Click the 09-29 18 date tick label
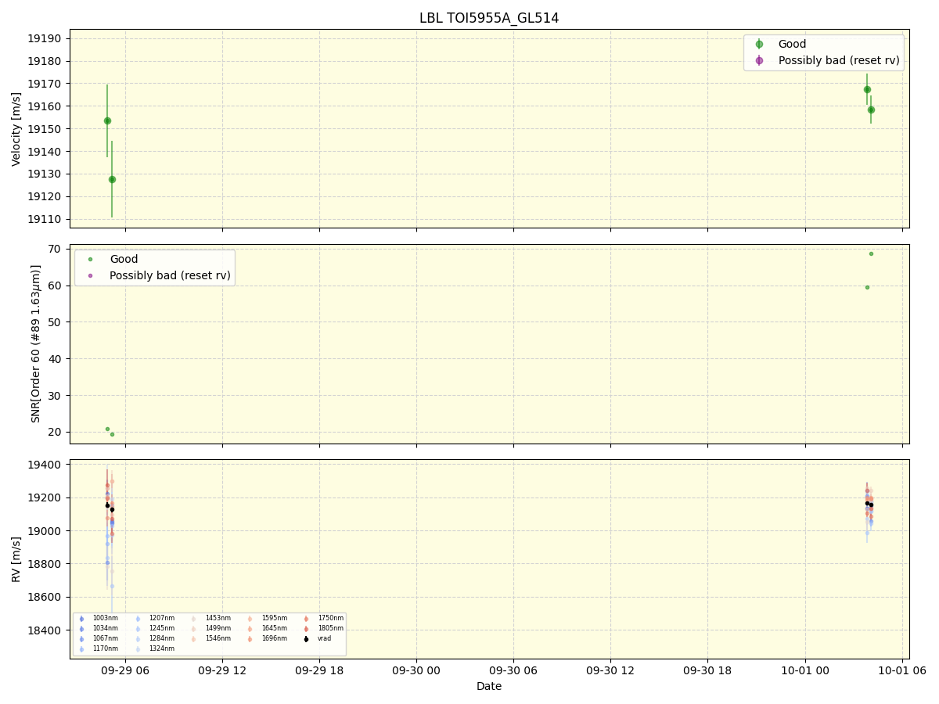 (x=319, y=670)
